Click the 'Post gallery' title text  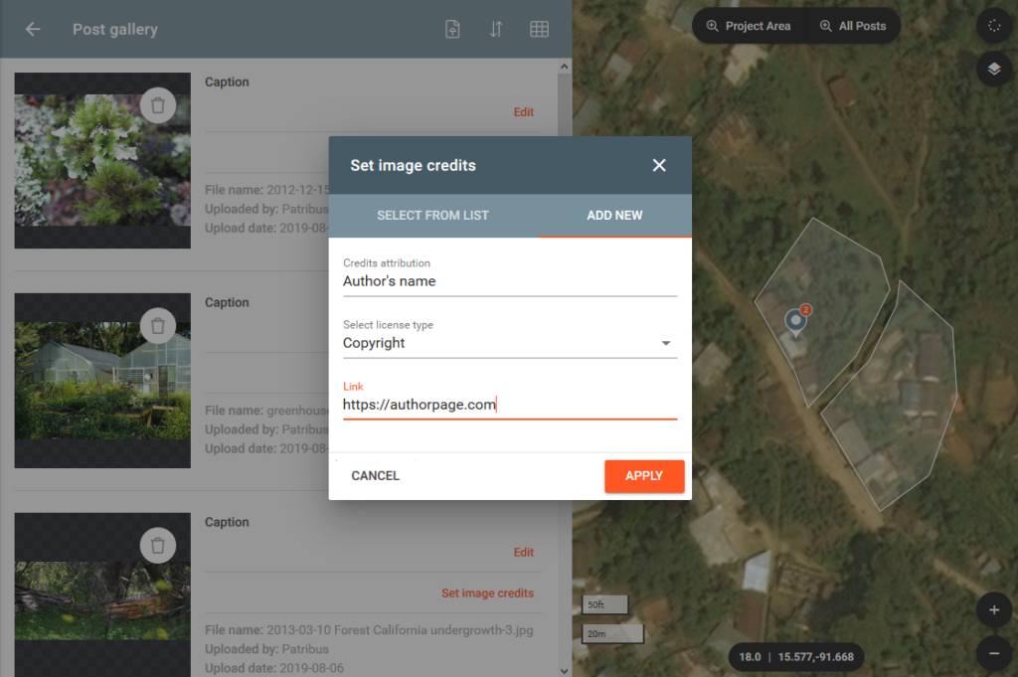pos(115,29)
